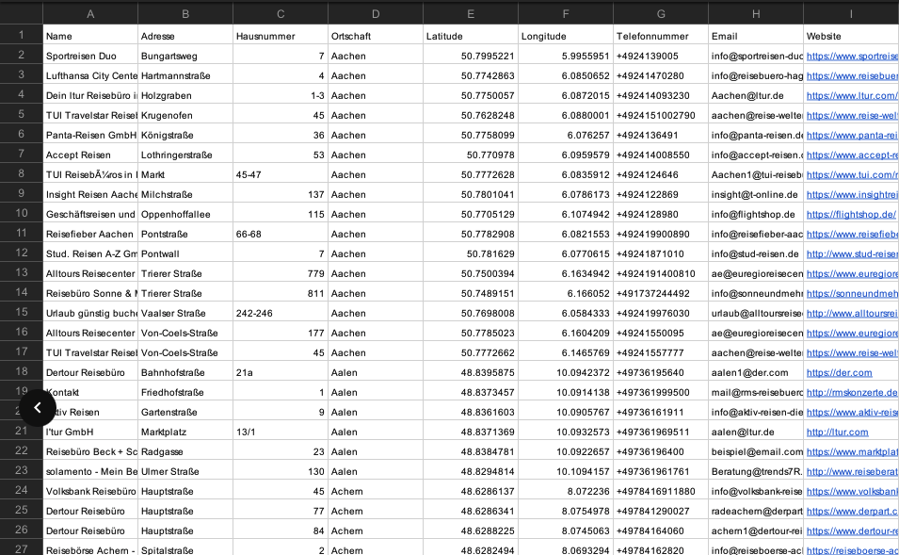Click the Hausnummer cell showing 242-246

(281, 313)
